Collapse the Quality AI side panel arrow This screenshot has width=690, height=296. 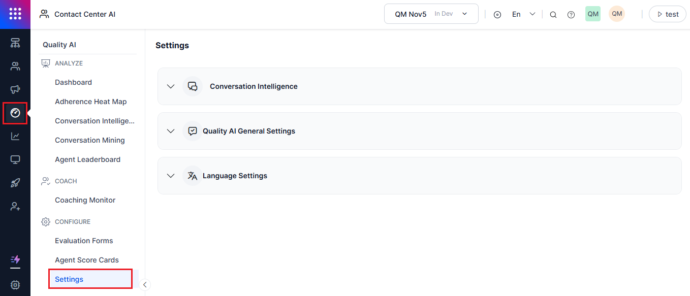pos(145,285)
